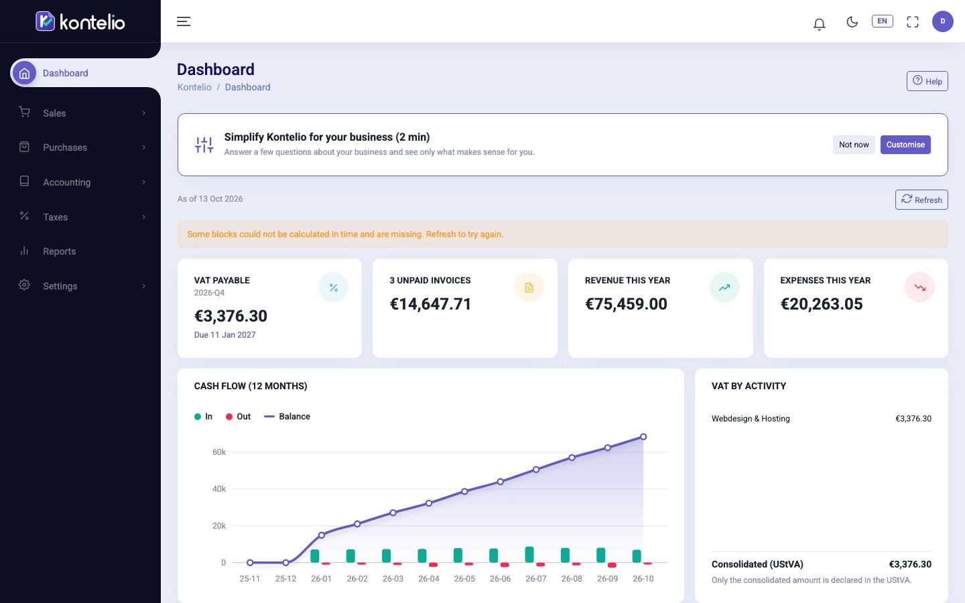Click the Unpaid Invoices document icon
The height and width of the screenshot is (603, 965).
click(529, 287)
